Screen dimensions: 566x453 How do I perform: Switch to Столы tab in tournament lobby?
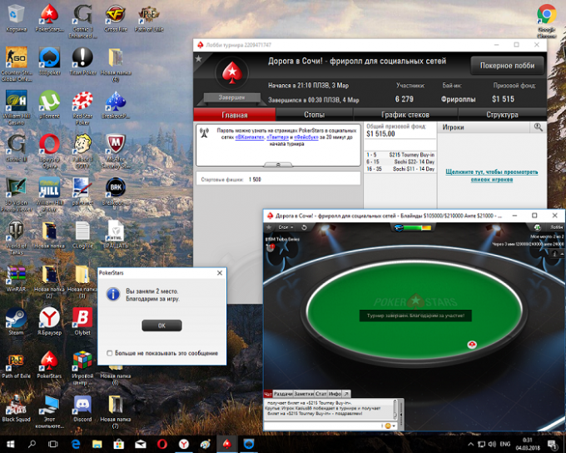click(x=314, y=115)
